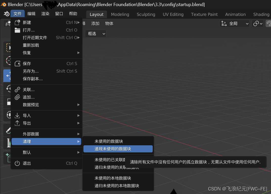The height and width of the screenshot is (194, 271).
Task: Select 未使用的本地数据块 entry
Action: (x=118, y=178)
